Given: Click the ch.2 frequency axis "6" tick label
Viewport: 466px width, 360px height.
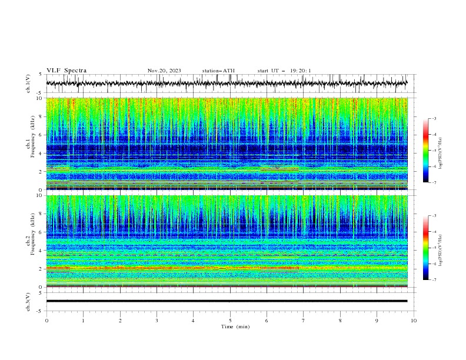Looking at the screenshot, I should (41, 232).
